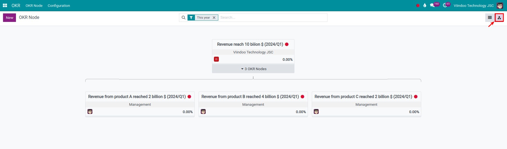Click 0.00% progress on product C card

pos(414,112)
